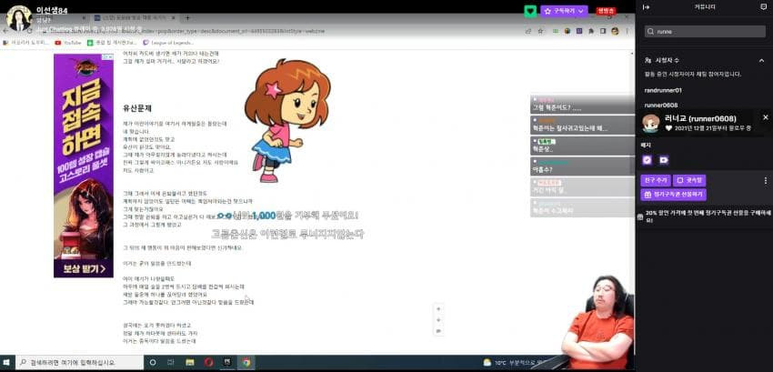The image size is (773, 372).
Task: Click the purple whisper button
Action: (690, 181)
